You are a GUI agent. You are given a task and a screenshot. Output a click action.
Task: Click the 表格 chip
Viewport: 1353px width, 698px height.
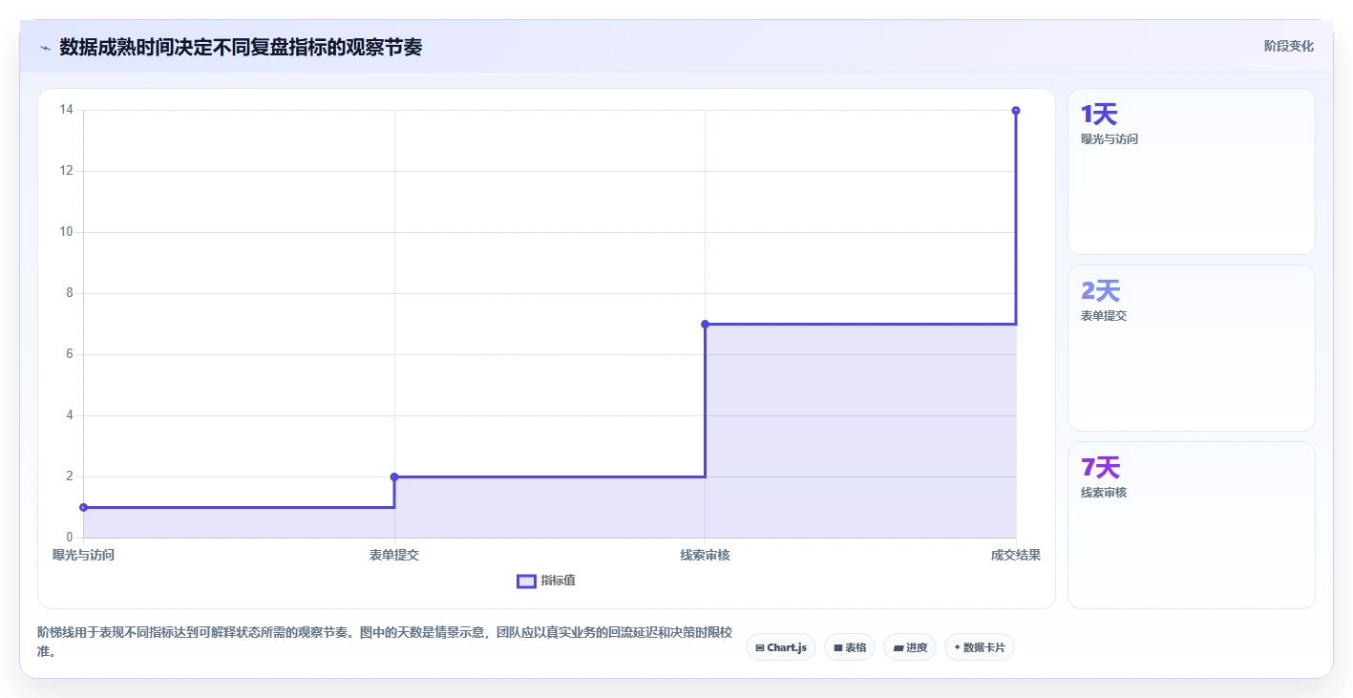(x=850, y=647)
